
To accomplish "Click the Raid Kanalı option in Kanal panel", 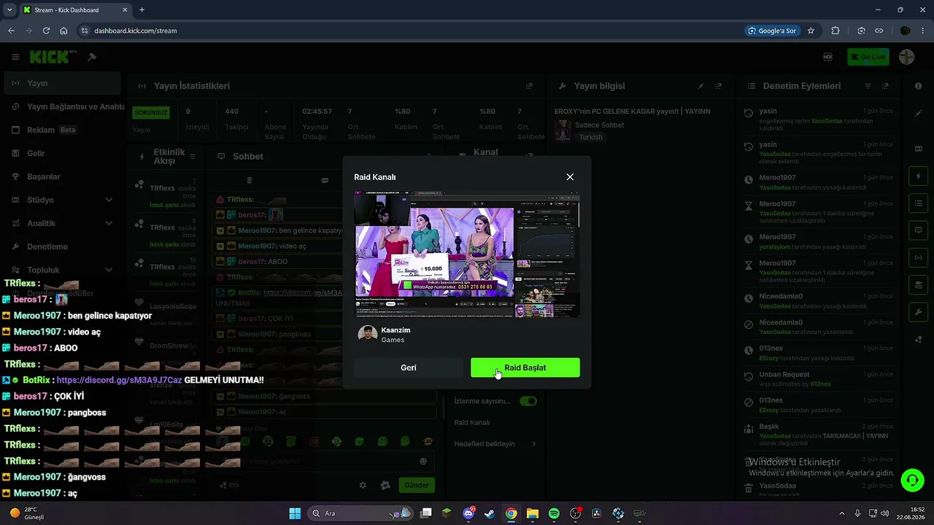I will (472, 422).
